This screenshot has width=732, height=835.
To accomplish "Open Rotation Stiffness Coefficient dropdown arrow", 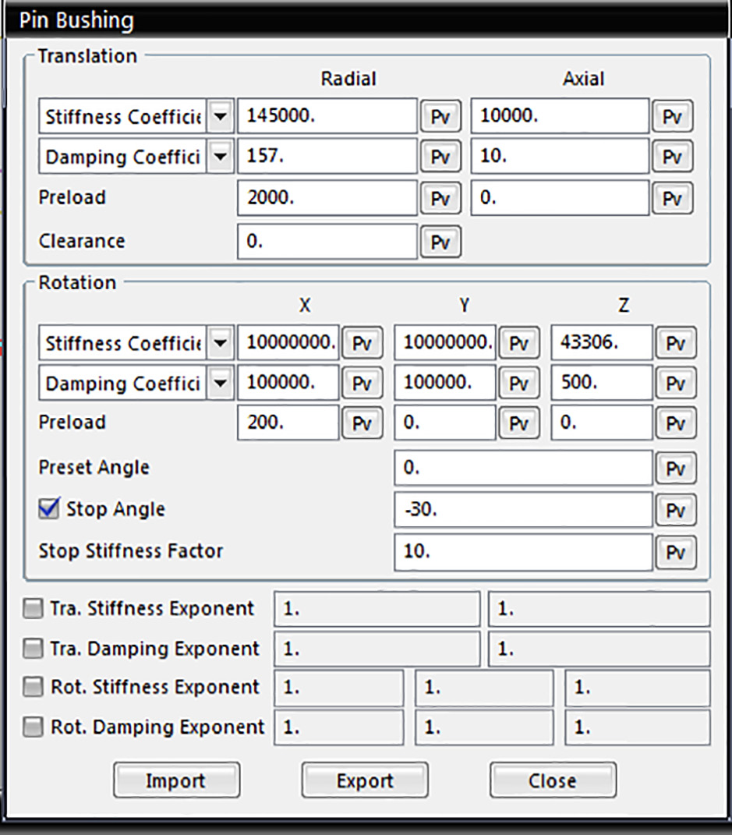I will tap(221, 344).
